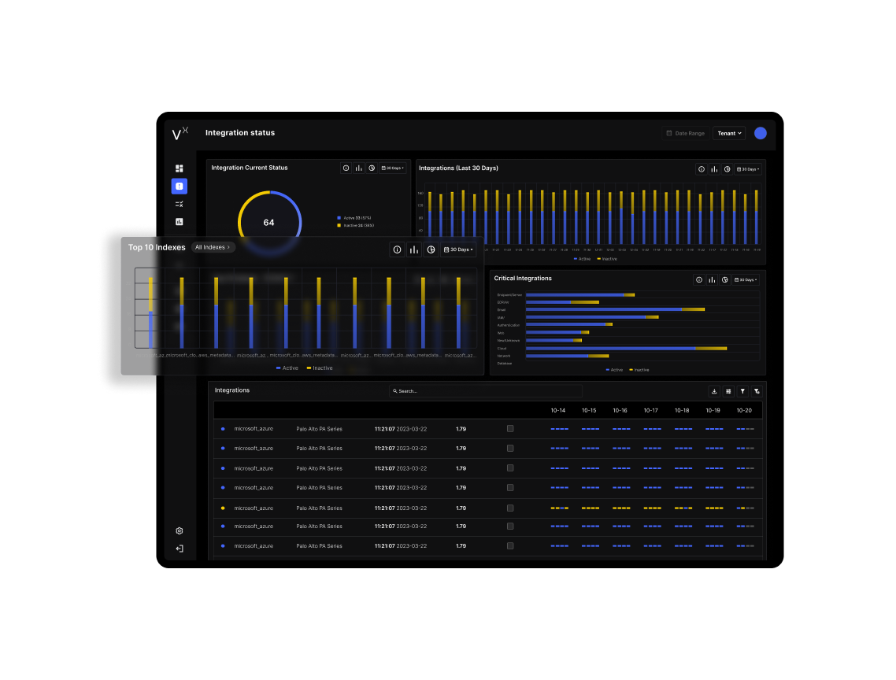The height and width of the screenshot is (680, 896).
Task: Open the 30 Days selector on Integrations Last 30 Days
Action: coord(746,168)
